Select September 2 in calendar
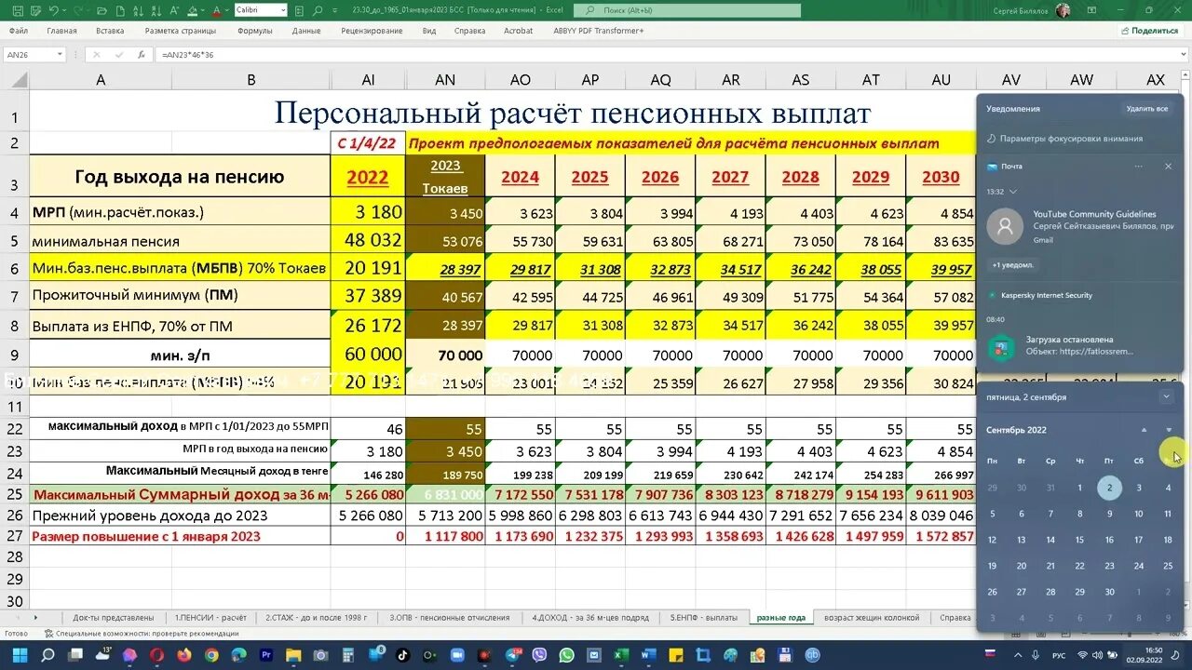Image resolution: width=1192 pixels, height=670 pixels. [x=1109, y=488]
